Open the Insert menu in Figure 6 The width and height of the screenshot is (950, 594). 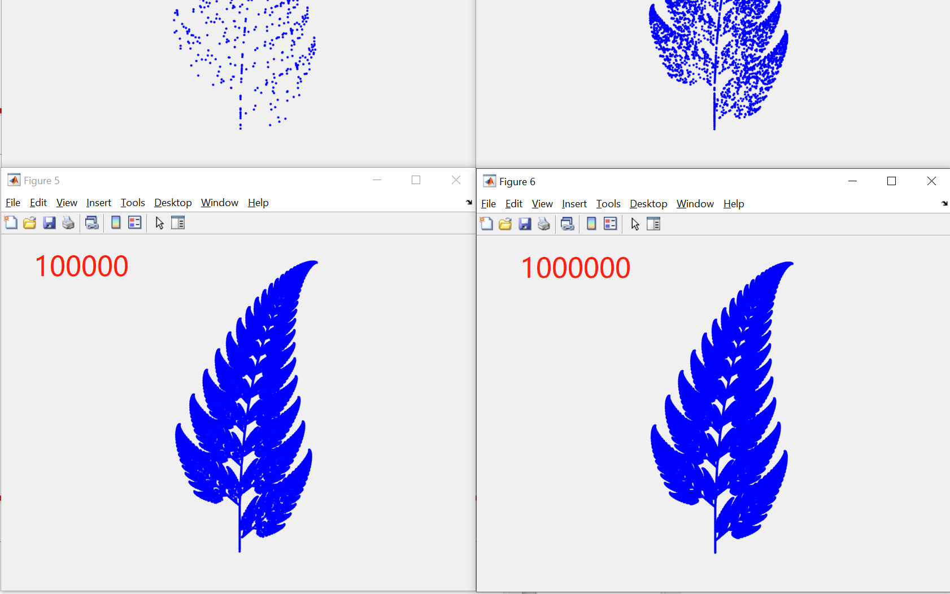(574, 204)
